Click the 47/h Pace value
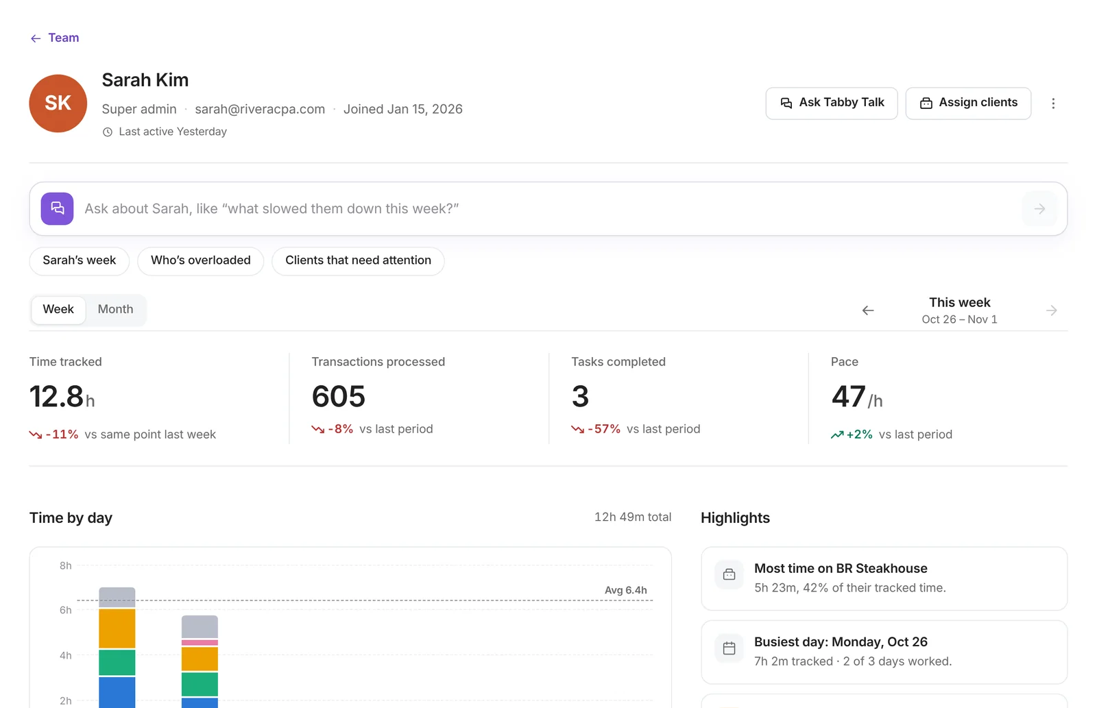This screenshot has width=1097, height=708. [857, 397]
